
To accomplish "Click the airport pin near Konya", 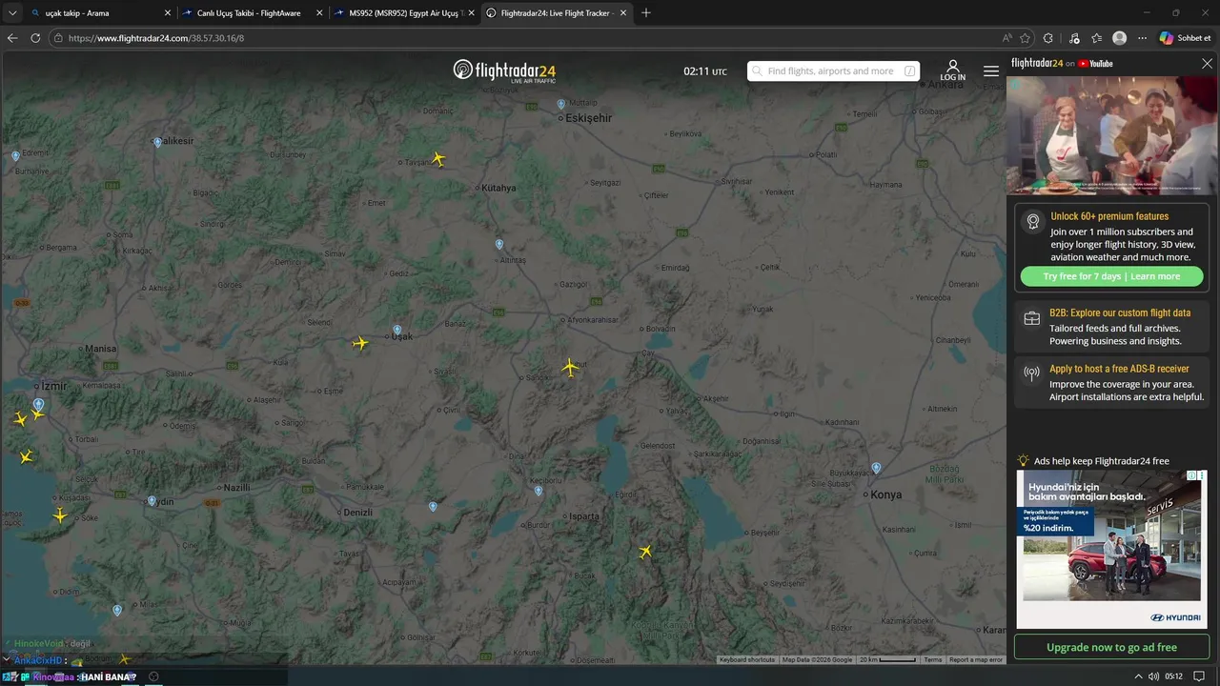I will point(876,468).
